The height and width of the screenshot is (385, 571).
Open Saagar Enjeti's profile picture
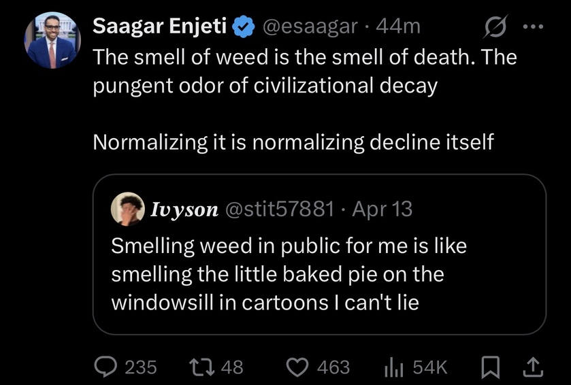[52, 42]
